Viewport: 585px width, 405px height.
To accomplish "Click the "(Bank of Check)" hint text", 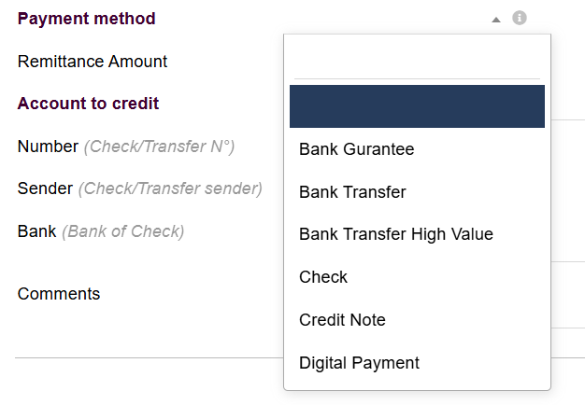I will (122, 231).
